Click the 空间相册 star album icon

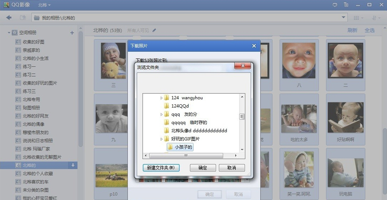(14, 33)
